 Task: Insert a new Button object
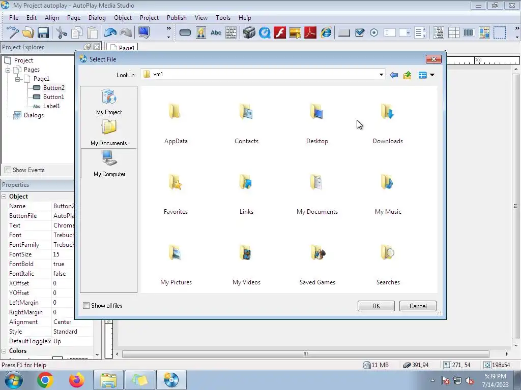[185, 32]
